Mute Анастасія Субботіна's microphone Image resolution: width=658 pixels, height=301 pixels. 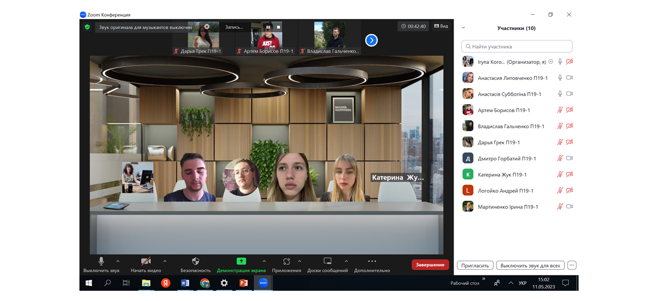point(560,94)
